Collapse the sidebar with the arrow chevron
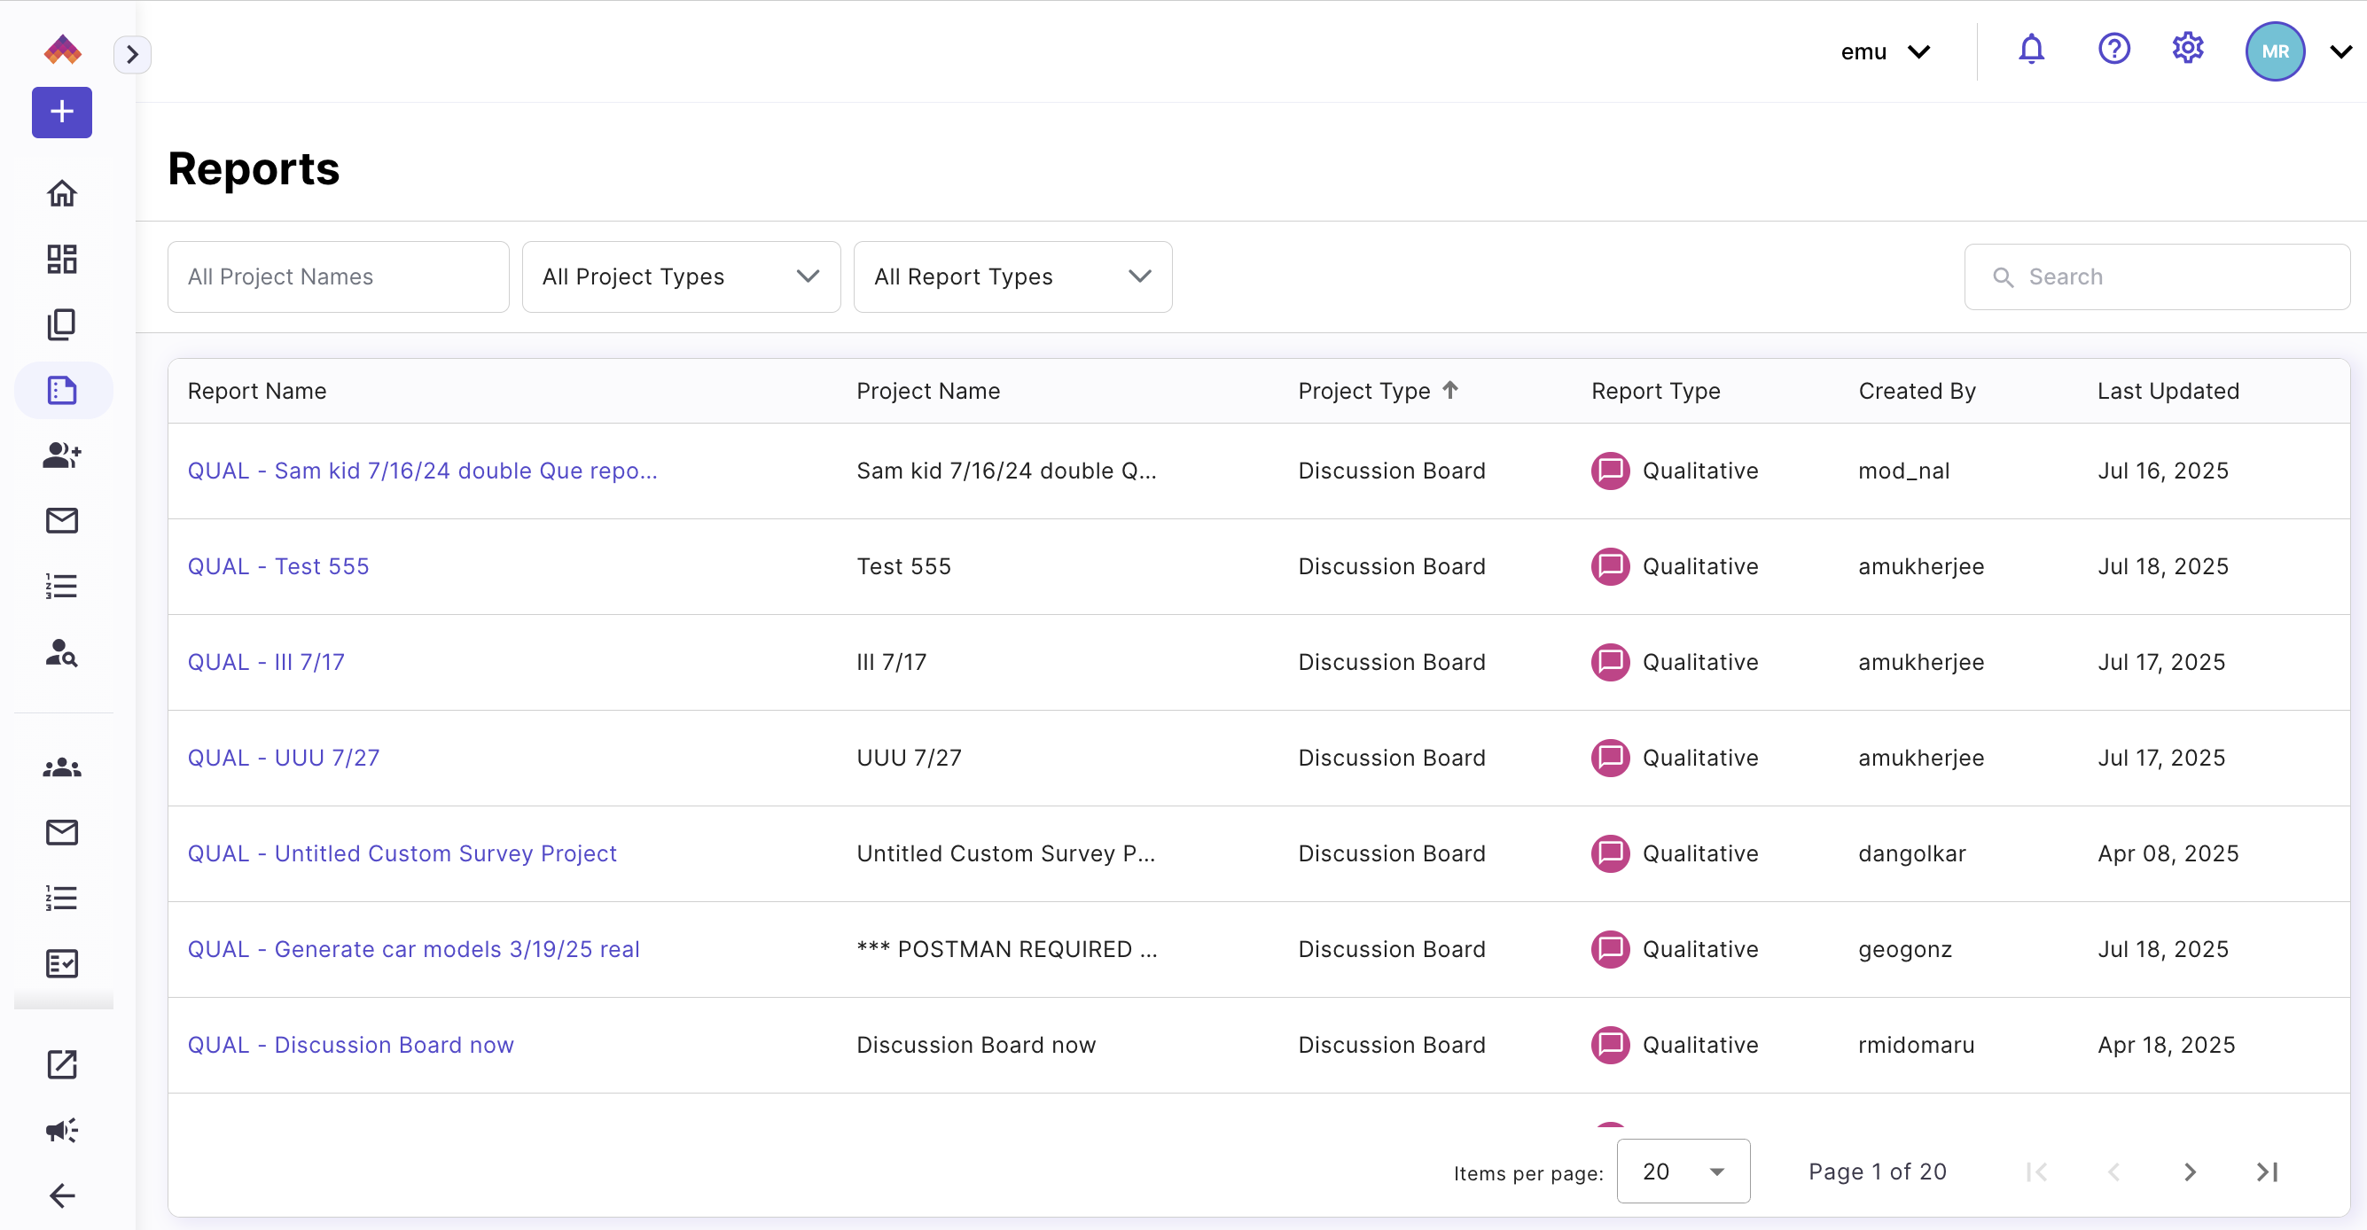 [133, 54]
